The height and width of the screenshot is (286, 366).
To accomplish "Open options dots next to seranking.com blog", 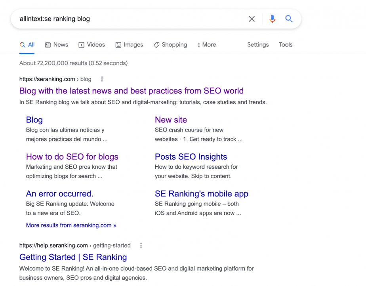I will 102,79.
